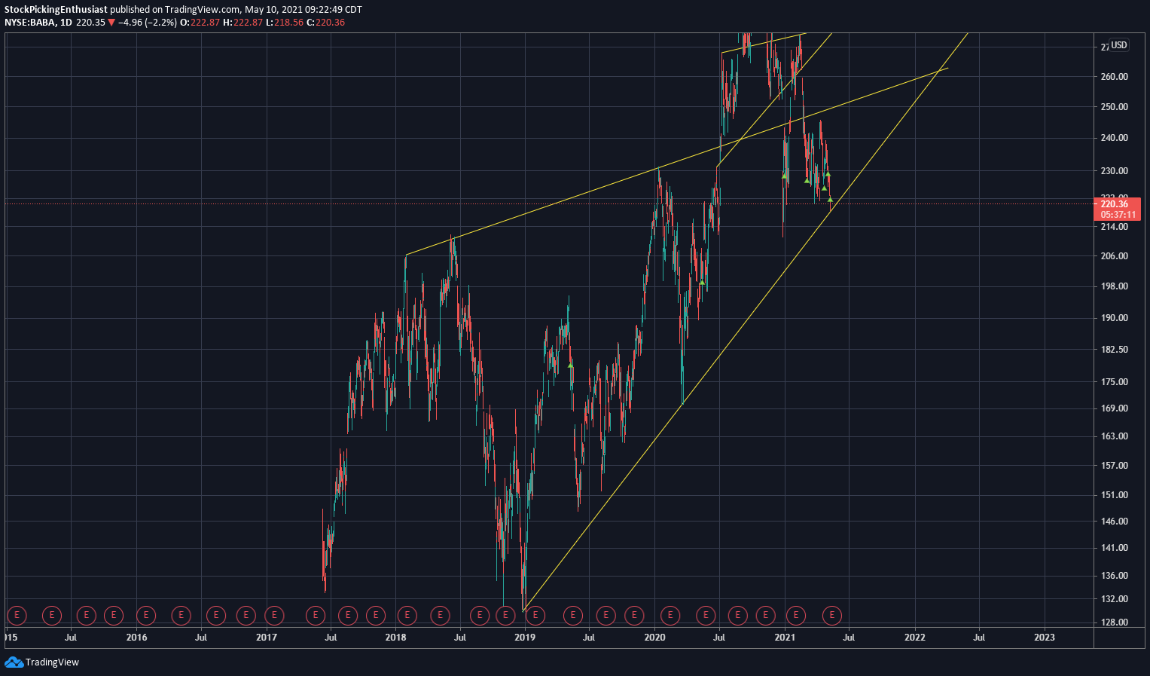Click the 190.00 price axis label
1150x676 pixels.
[x=1115, y=318]
